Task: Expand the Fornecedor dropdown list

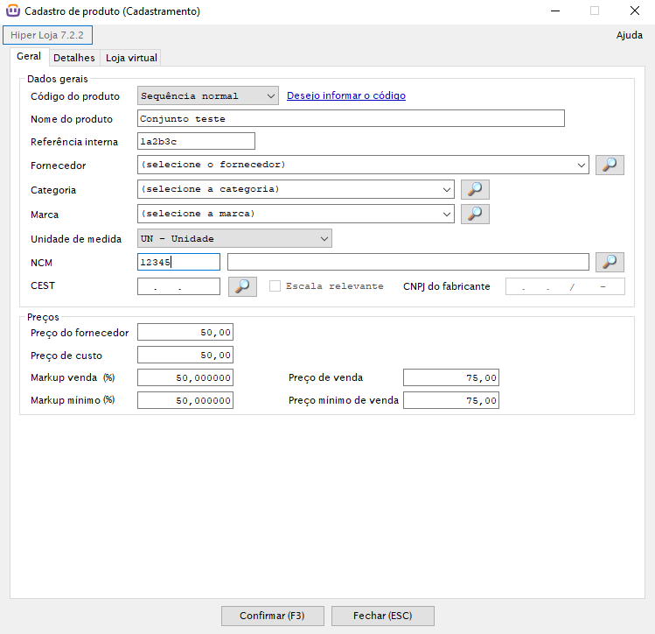Action: (x=581, y=165)
